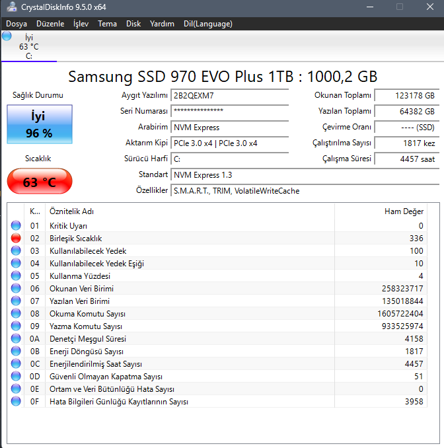Click the status orb for Ortam ve Veri Bütünlüğü
444x448 pixels.
[16, 389]
